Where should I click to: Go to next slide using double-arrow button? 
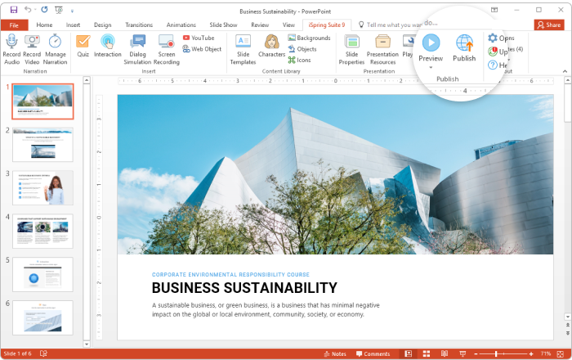click(x=568, y=333)
